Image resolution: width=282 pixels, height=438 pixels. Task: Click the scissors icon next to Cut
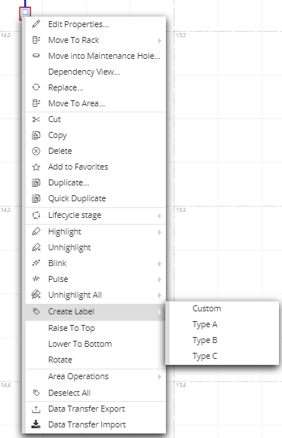click(x=36, y=120)
